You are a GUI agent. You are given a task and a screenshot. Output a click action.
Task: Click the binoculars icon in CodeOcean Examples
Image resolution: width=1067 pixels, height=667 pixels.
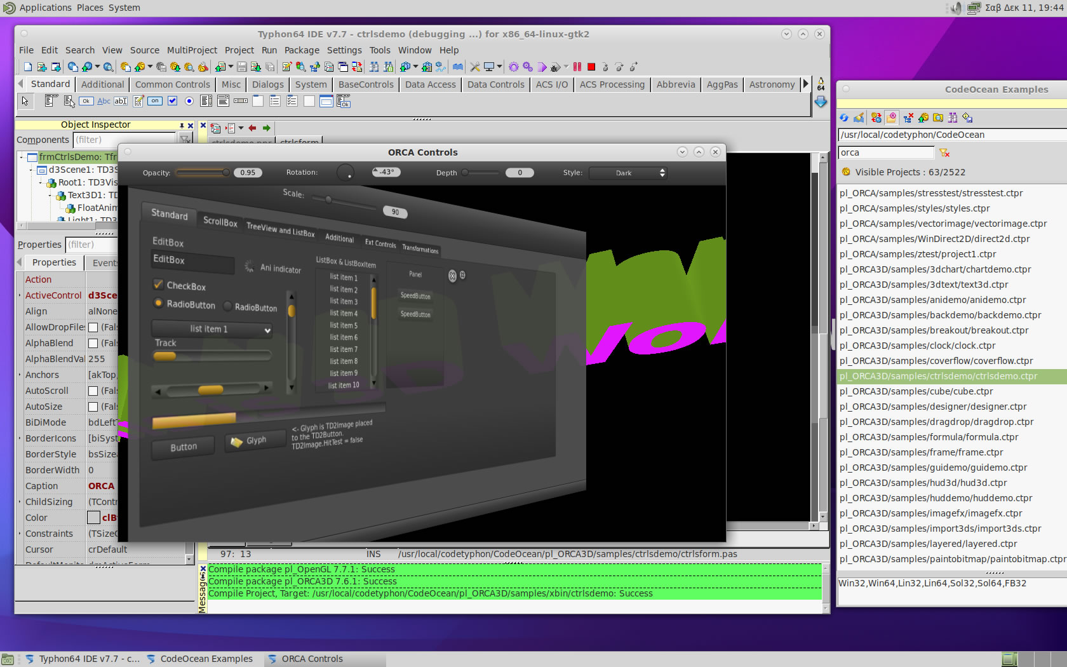(x=953, y=118)
